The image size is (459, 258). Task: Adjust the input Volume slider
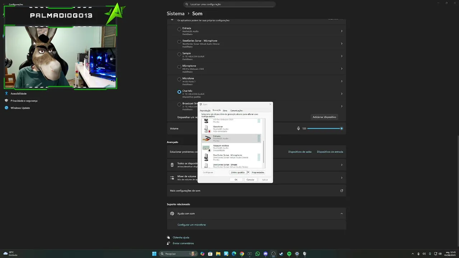click(325, 128)
